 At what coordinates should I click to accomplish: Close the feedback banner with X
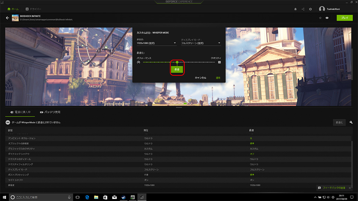[x=350, y=188]
